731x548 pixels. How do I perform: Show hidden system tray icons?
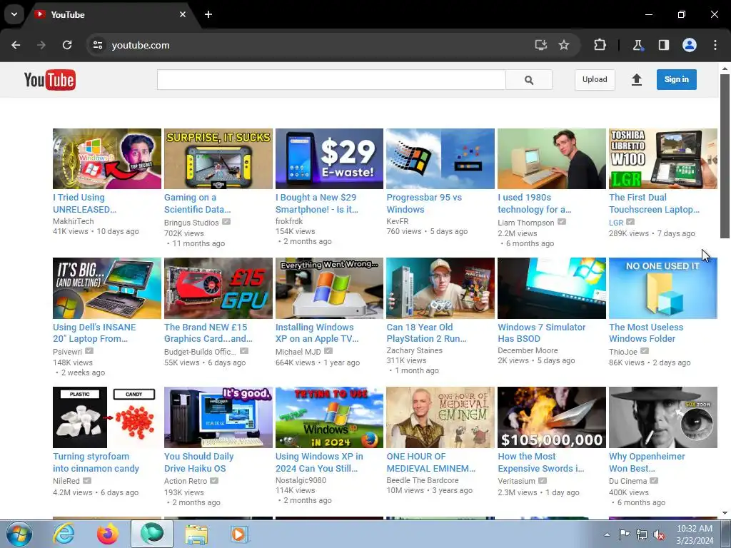[607, 534]
